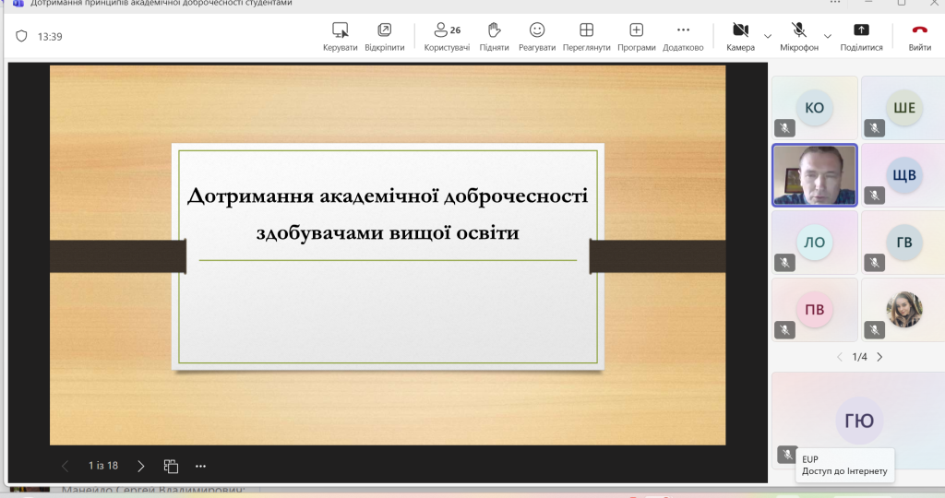Go to next participants page arrow
The width and height of the screenshot is (945, 498).
coord(879,357)
